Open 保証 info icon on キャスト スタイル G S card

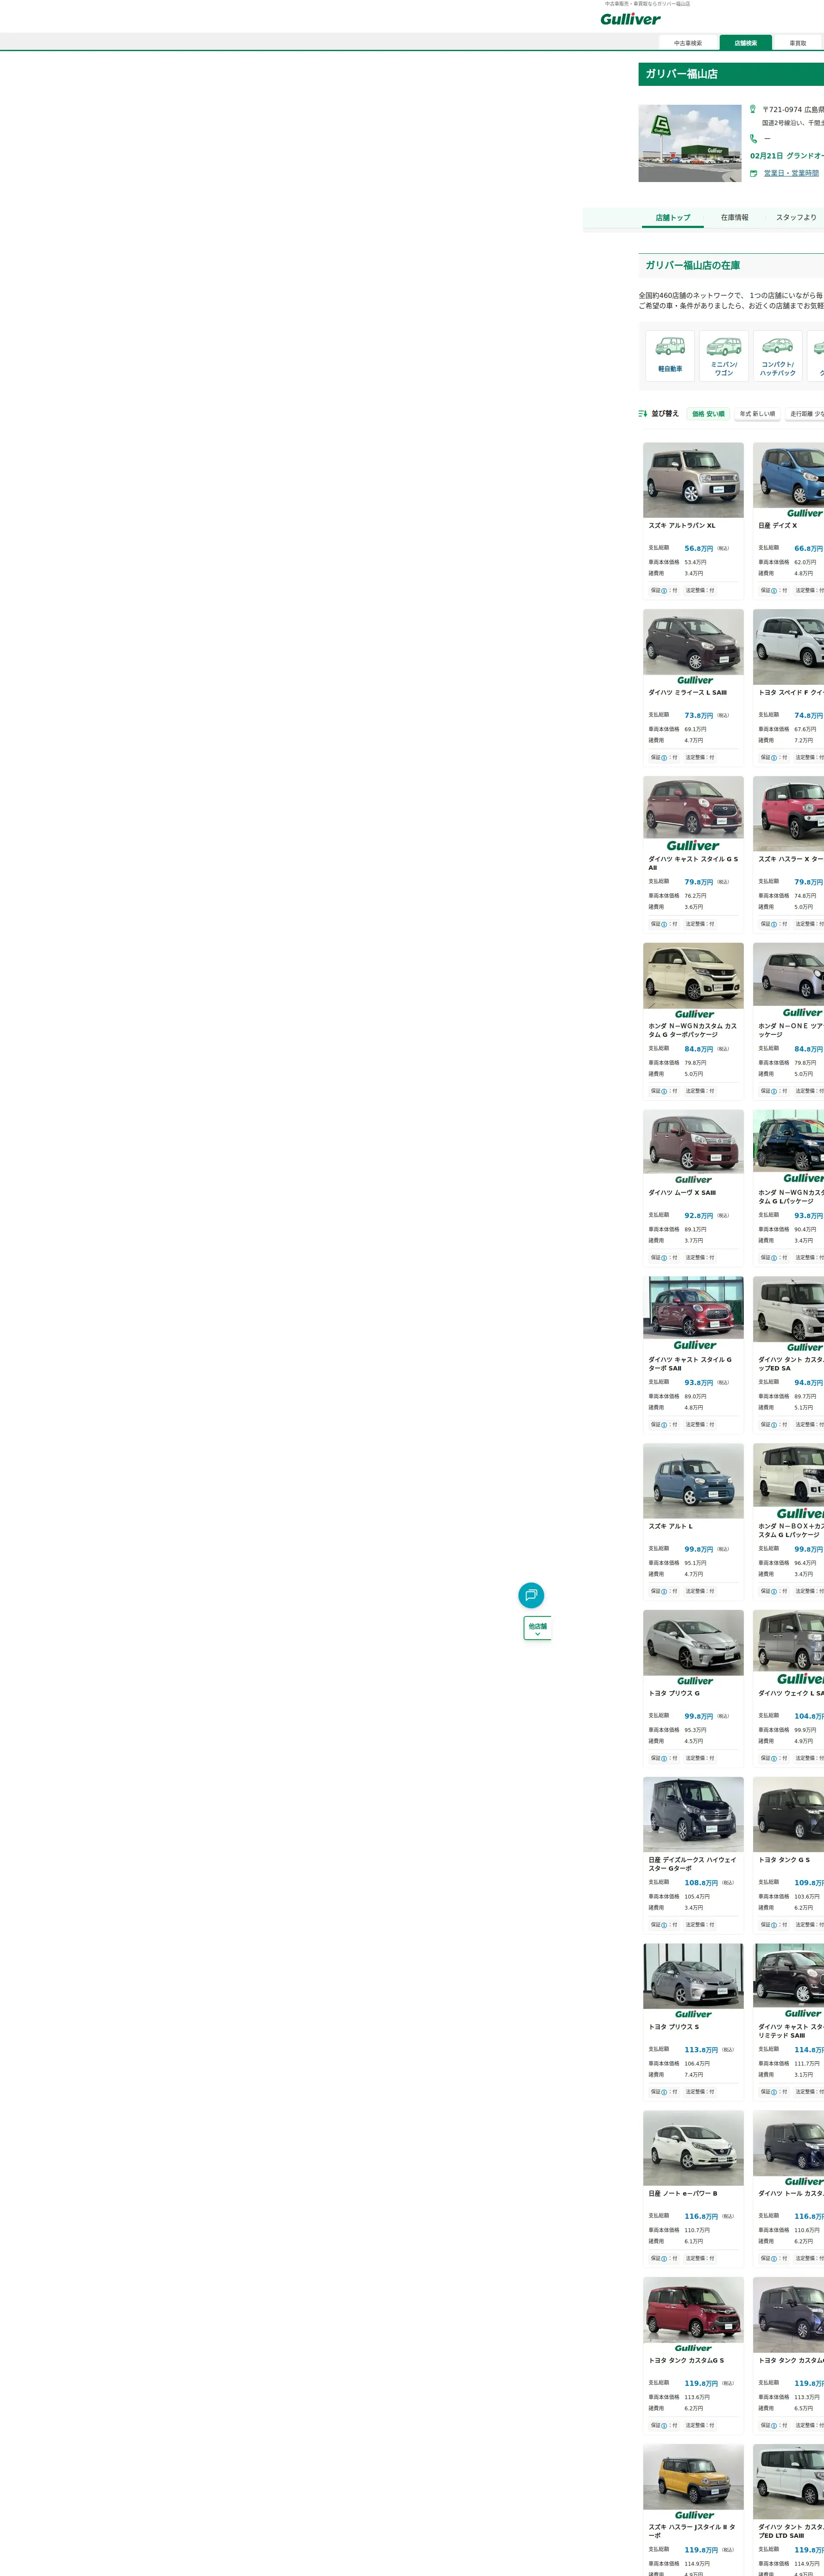664,925
